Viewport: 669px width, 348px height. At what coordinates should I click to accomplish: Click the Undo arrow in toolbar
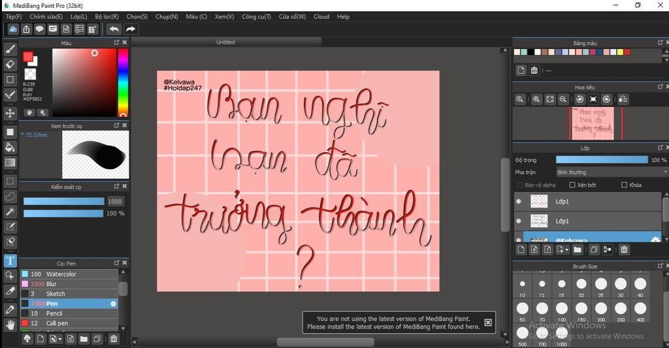coord(114,29)
